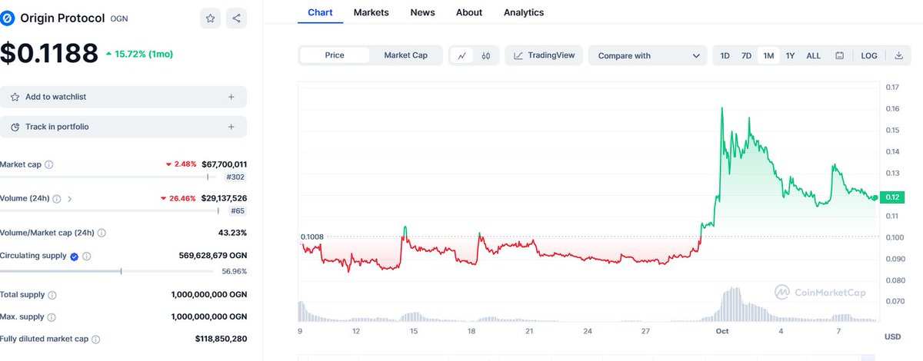Click the $0.1188 price value
923x361 pixels.
[x=49, y=53]
